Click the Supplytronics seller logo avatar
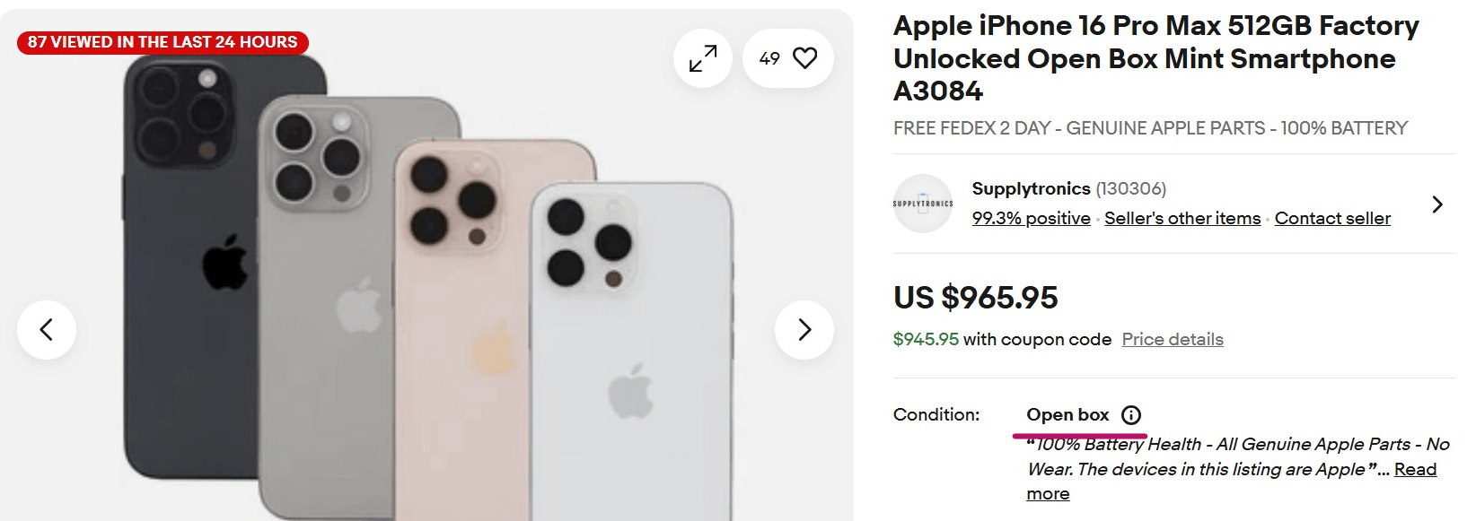This screenshot has width=1476, height=521. coord(923,204)
